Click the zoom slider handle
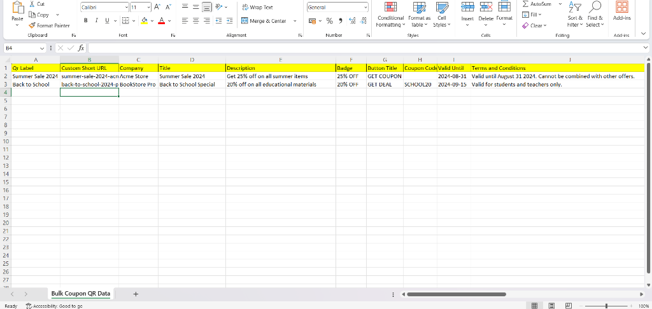The image size is (652, 309). coord(607,306)
